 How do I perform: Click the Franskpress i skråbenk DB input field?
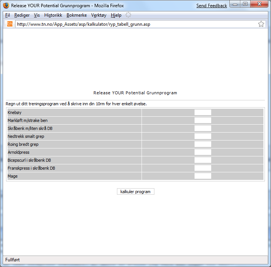(x=203, y=168)
